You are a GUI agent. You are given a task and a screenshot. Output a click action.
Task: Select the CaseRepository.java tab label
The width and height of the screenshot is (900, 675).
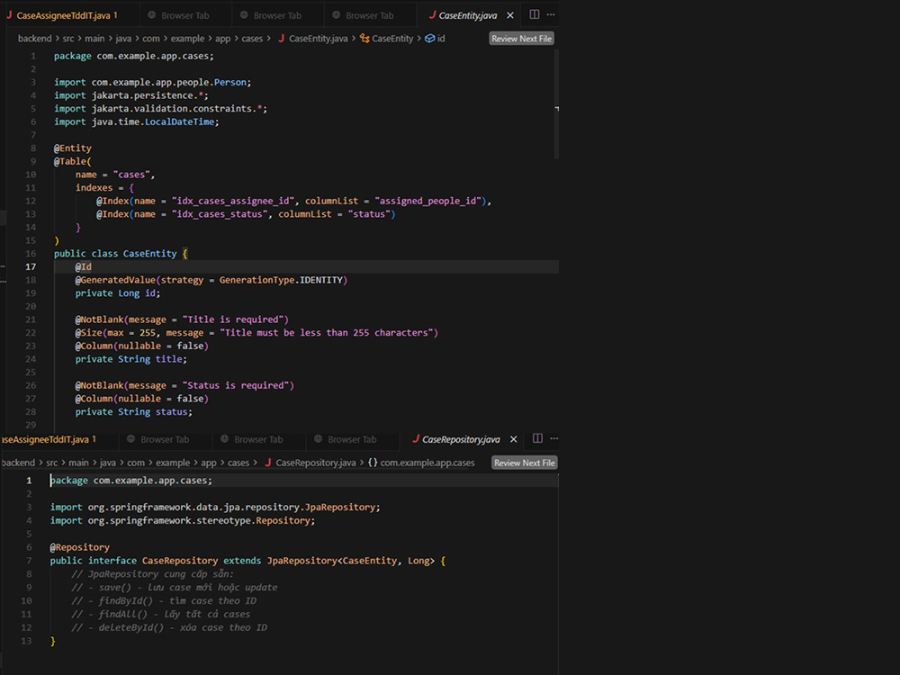click(x=461, y=439)
